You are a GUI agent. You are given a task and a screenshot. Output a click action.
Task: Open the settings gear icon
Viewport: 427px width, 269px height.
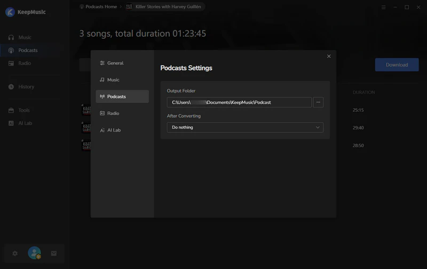(x=15, y=254)
